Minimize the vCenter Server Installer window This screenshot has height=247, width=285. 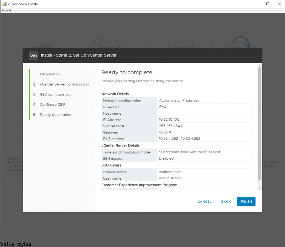click(256, 4)
